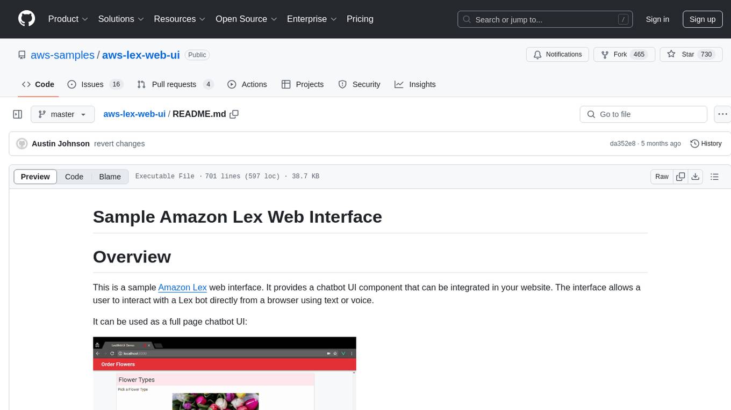Open the Pull requests tab
The image size is (731, 410).
click(175, 84)
